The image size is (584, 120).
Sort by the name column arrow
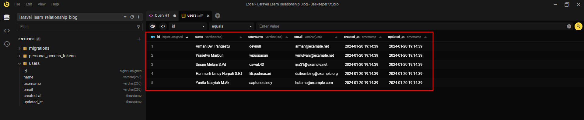click(241, 37)
